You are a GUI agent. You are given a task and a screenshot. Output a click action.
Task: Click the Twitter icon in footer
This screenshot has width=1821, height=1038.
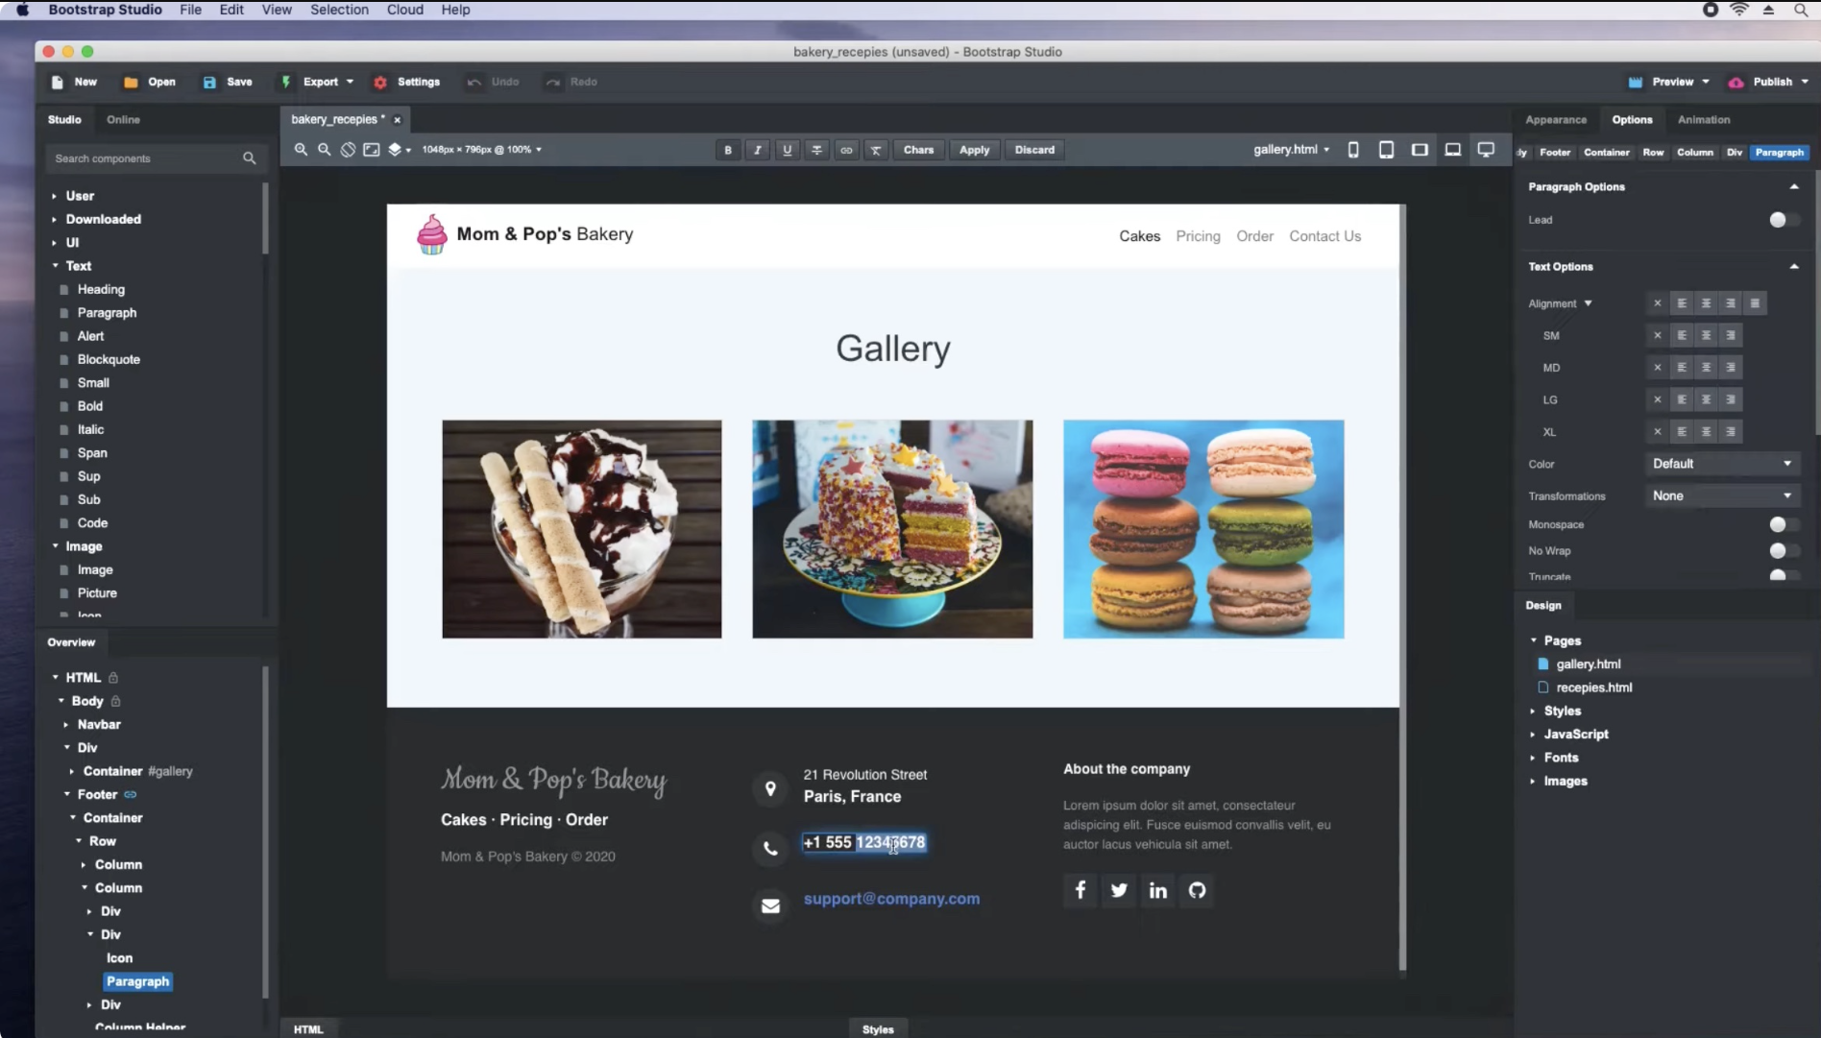[x=1119, y=890]
